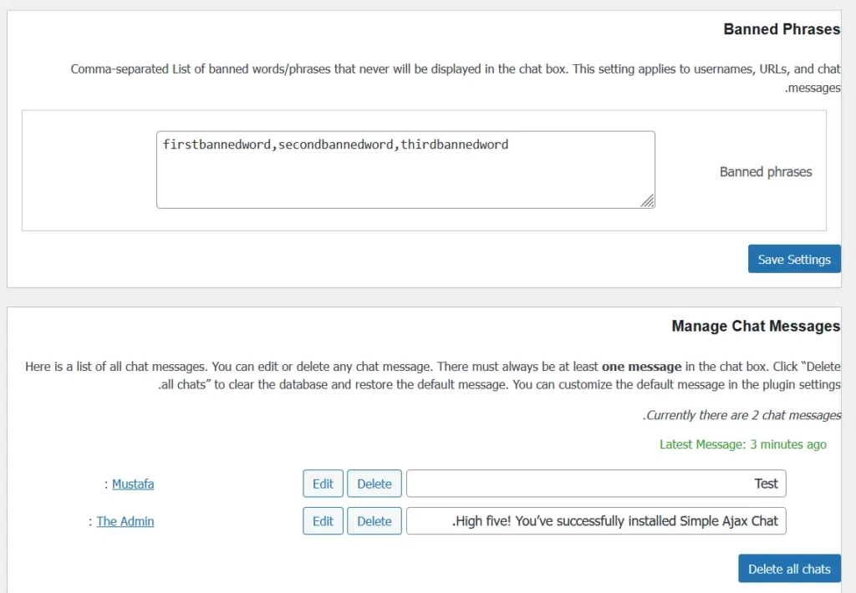
Task: Click the Banned phrases field label
Action: pos(766,172)
